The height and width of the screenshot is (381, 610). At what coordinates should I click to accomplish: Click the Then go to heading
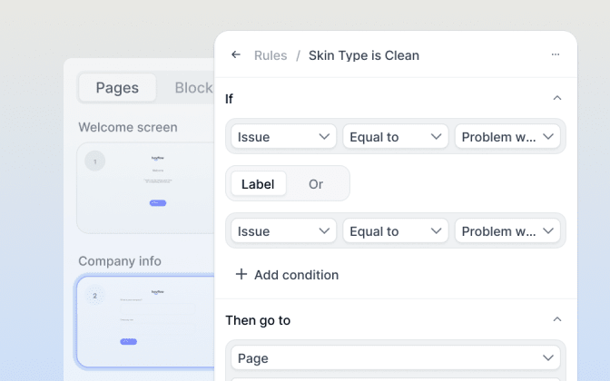pos(258,320)
